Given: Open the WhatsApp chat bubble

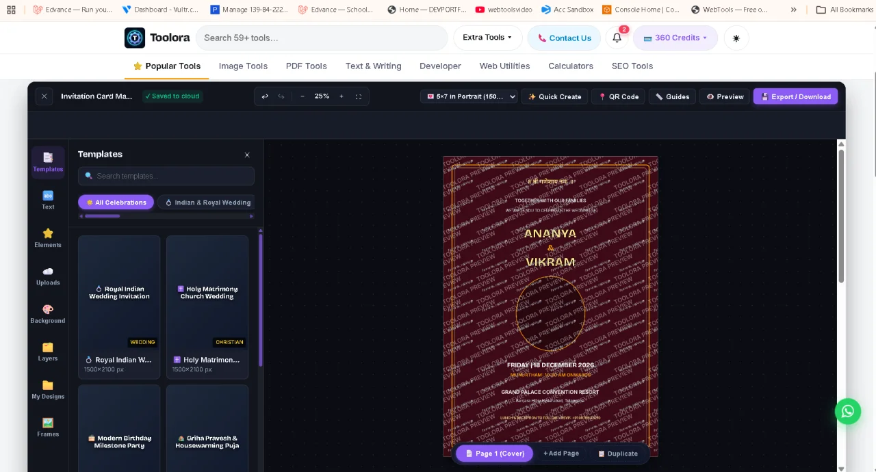Looking at the screenshot, I should (x=847, y=411).
